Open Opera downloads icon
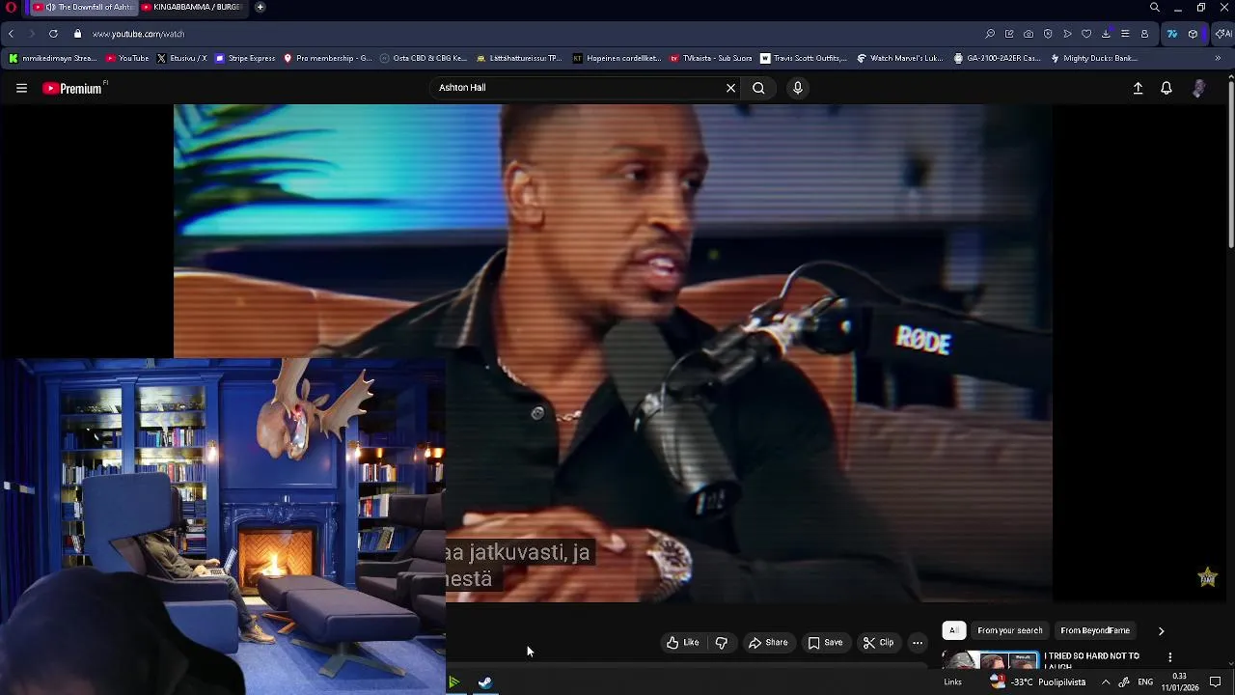The height and width of the screenshot is (695, 1235). pyautogui.click(x=1106, y=34)
